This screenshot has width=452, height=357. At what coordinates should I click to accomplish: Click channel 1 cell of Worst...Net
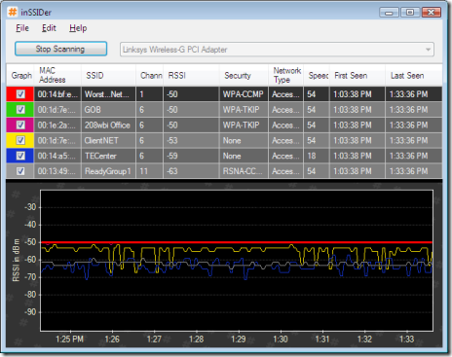[x=150, y=94]
